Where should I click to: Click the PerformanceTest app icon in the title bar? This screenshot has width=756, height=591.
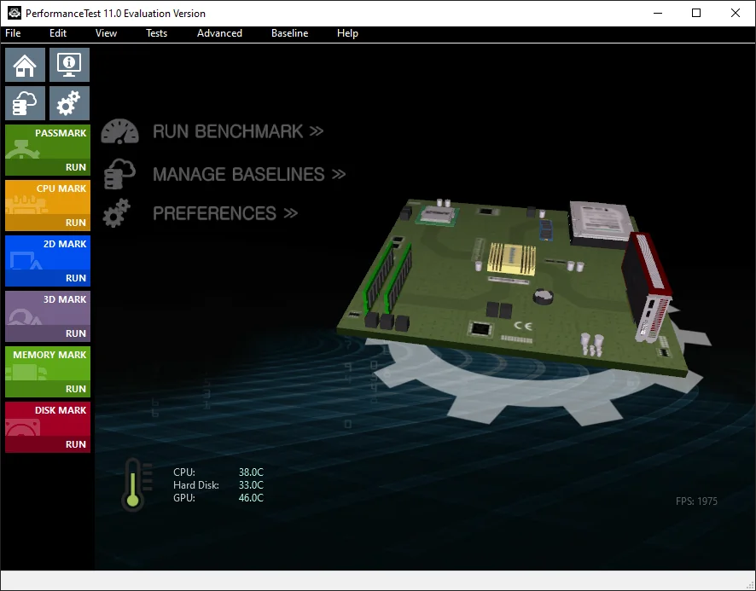tap(14, 13)
